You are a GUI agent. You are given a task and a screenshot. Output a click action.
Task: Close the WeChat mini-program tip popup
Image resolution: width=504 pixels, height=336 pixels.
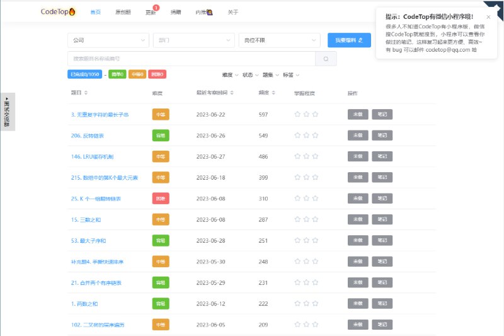[488, 17]
